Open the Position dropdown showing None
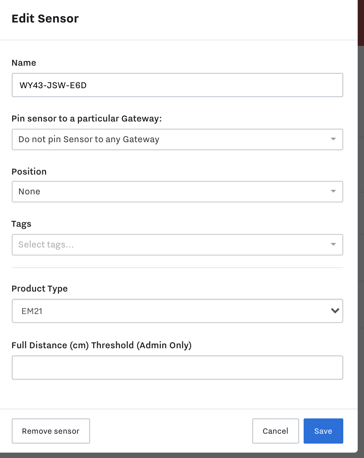This screenshot has height=458, width=364. [x=177, y=192]
